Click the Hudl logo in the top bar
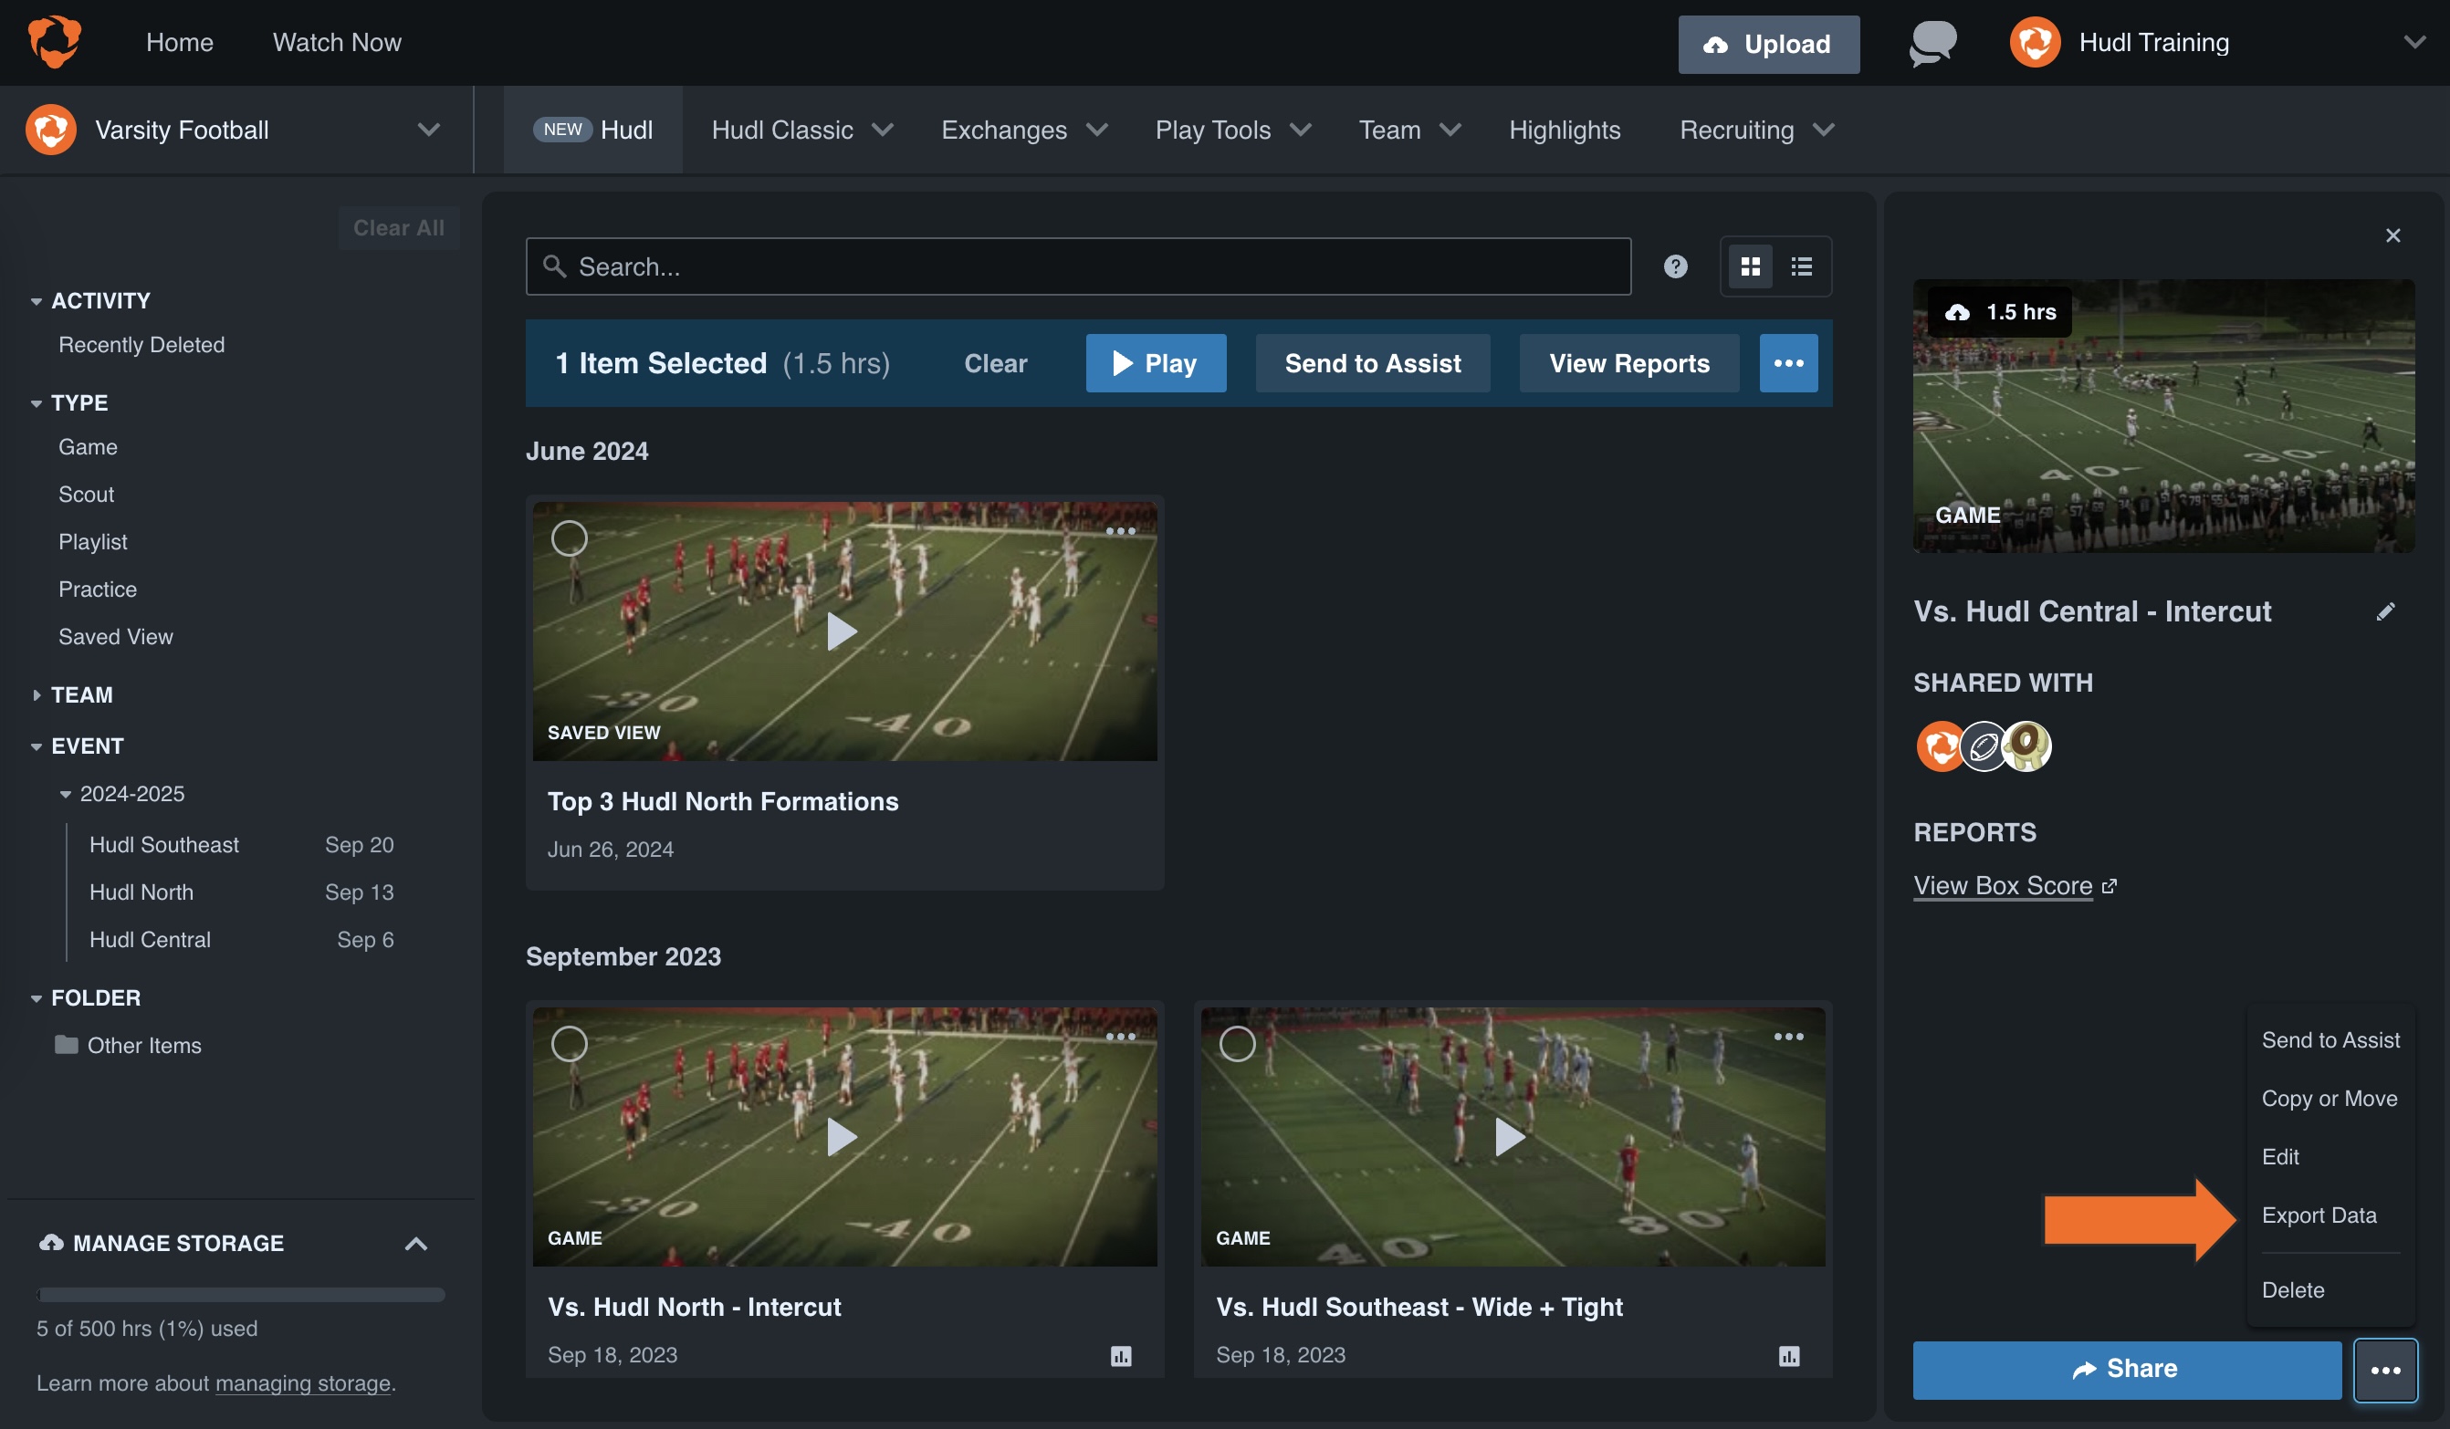Screen dimensions: 2450x1429 tap(55, 42)
